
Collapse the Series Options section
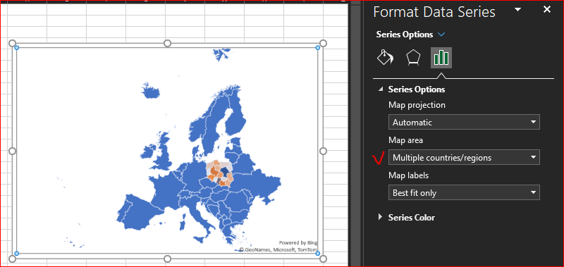click(x=381, y=89)
